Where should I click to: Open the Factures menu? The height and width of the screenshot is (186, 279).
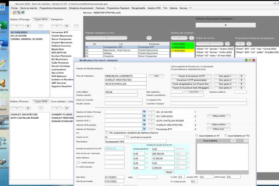tap(100, 8)
